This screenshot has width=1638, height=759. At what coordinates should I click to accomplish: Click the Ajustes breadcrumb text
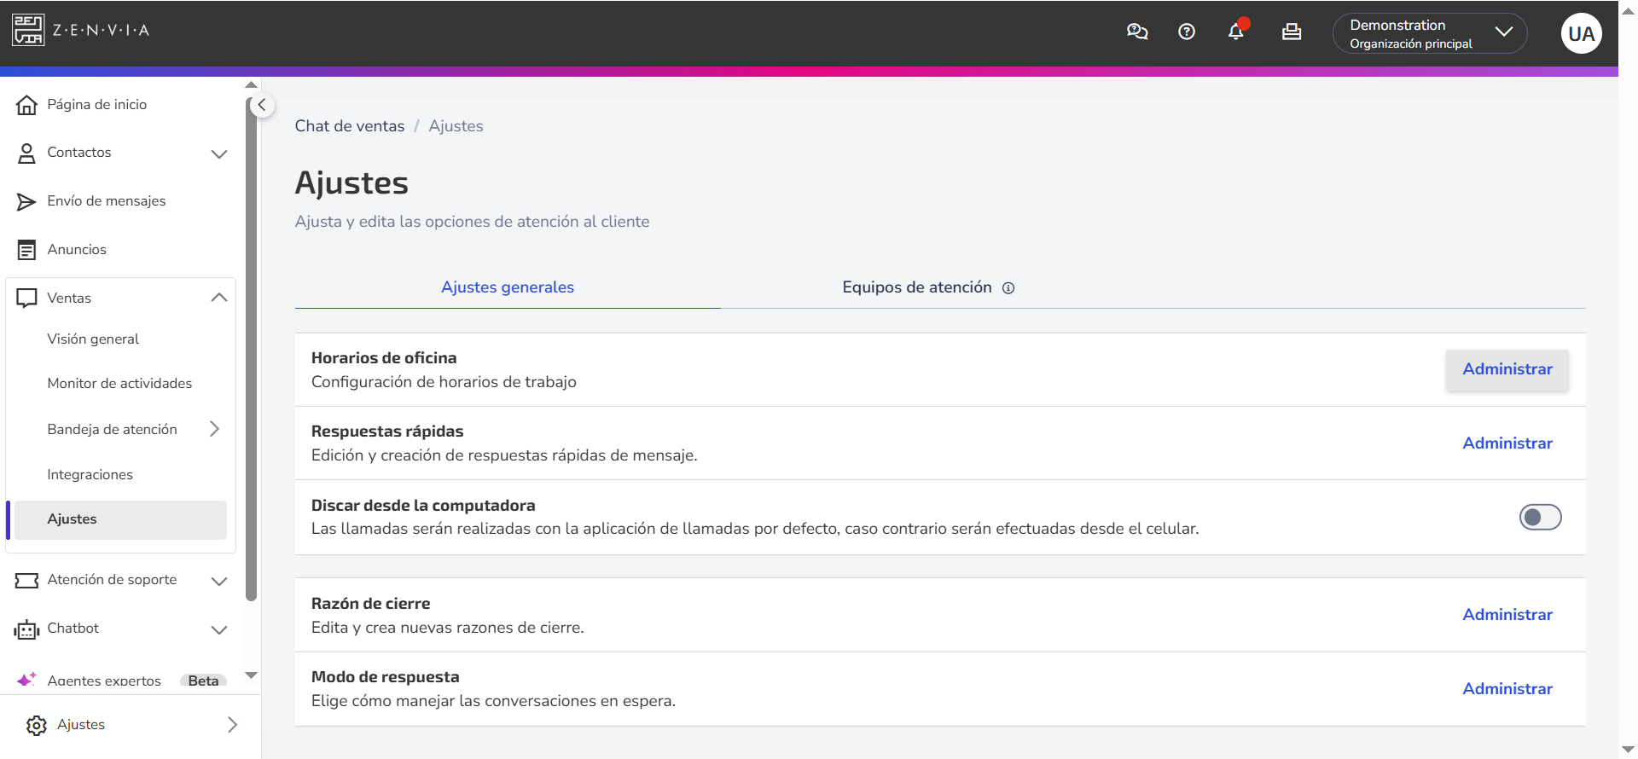pyautogui.click(x=456, y=126)
